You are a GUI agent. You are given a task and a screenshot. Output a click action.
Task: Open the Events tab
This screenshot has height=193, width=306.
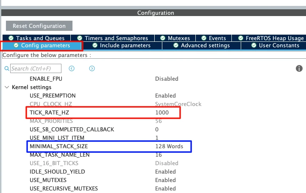pyautogui.click(x=214, y=38)
